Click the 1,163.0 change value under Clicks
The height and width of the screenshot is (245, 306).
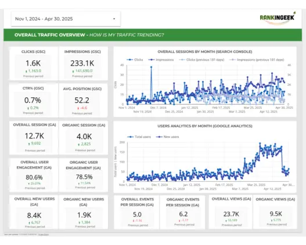[x=34, y=71]
